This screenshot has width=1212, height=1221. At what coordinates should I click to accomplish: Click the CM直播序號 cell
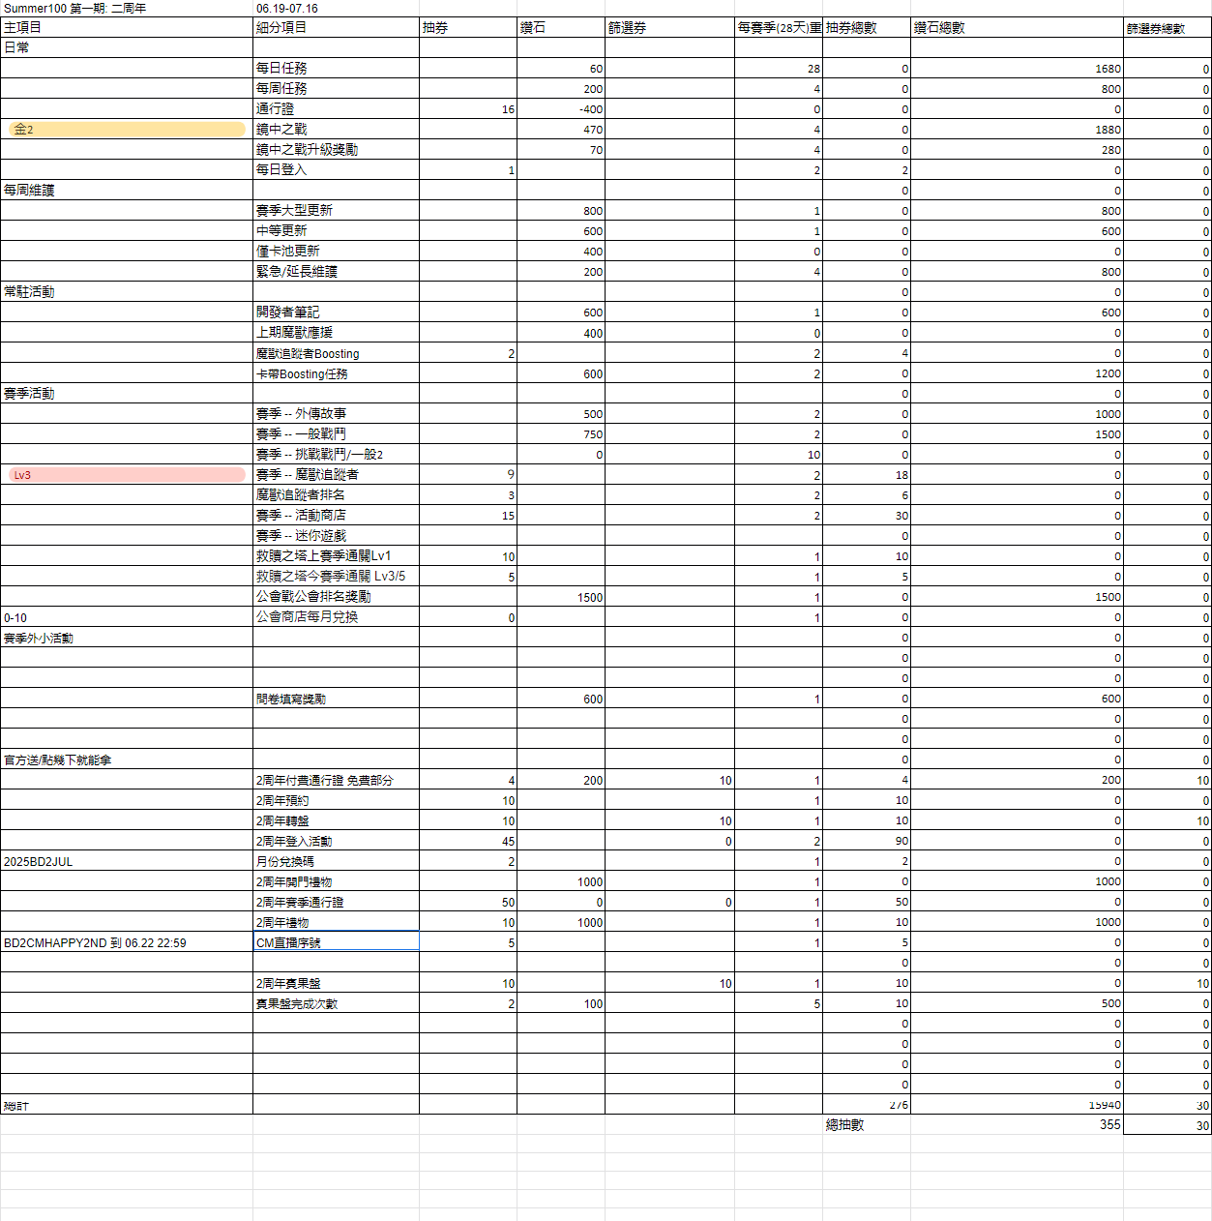pyautogui.click(x=335, y=942)
